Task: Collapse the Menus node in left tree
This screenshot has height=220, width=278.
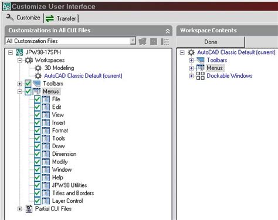Action: (x=20, y=92)
